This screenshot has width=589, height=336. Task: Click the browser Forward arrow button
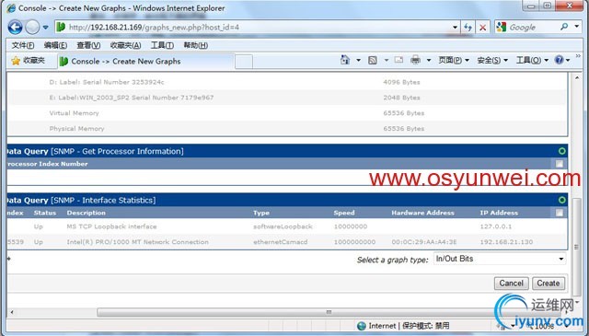33,27
